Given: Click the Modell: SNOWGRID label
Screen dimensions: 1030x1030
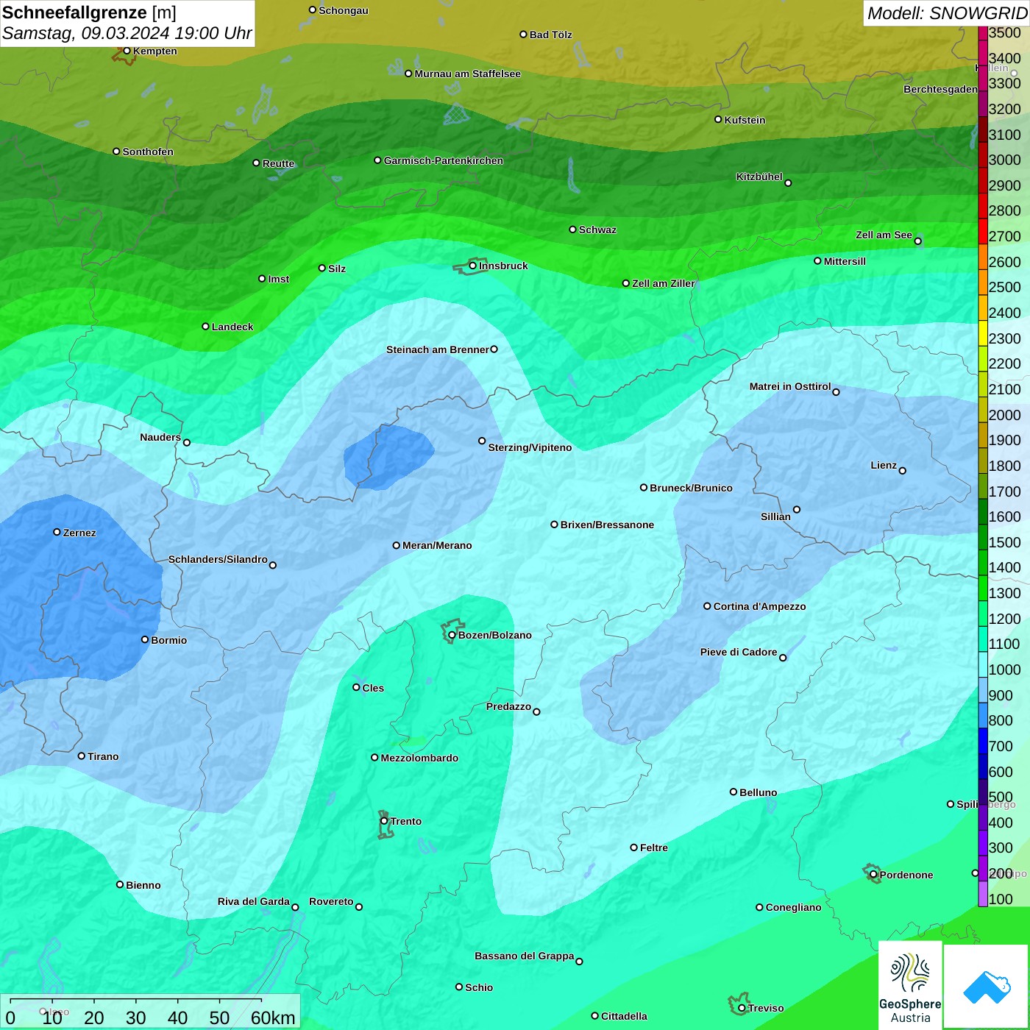Looking at the screenshot, I should point(947,13).
